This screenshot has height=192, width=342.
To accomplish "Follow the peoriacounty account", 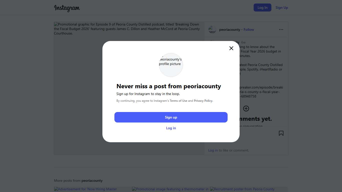I will [249, 29].
